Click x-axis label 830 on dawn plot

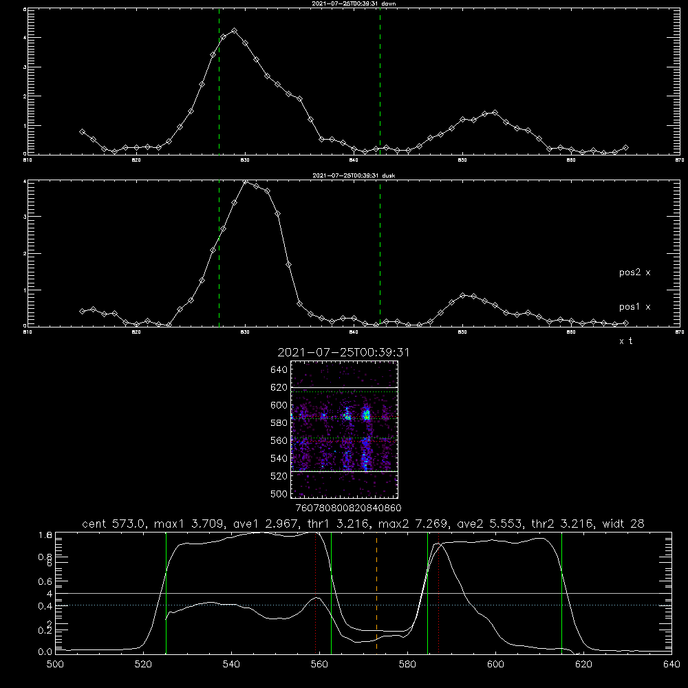(246, 160)
